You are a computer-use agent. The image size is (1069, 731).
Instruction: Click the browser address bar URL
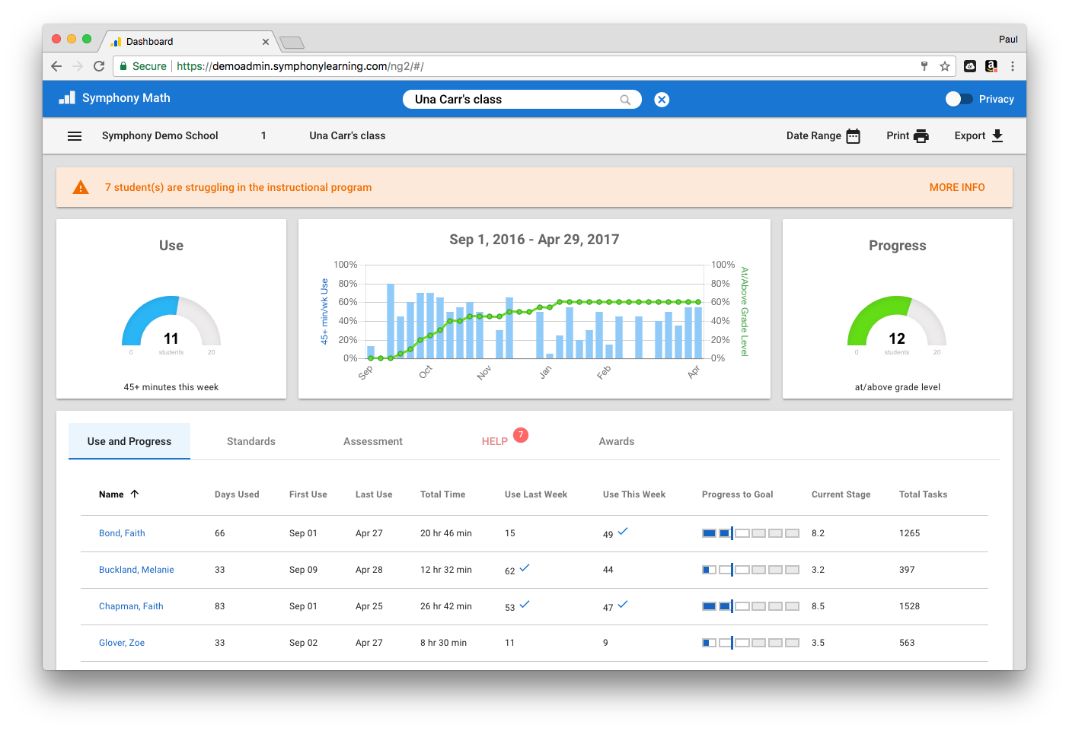(x=300, y=66)
